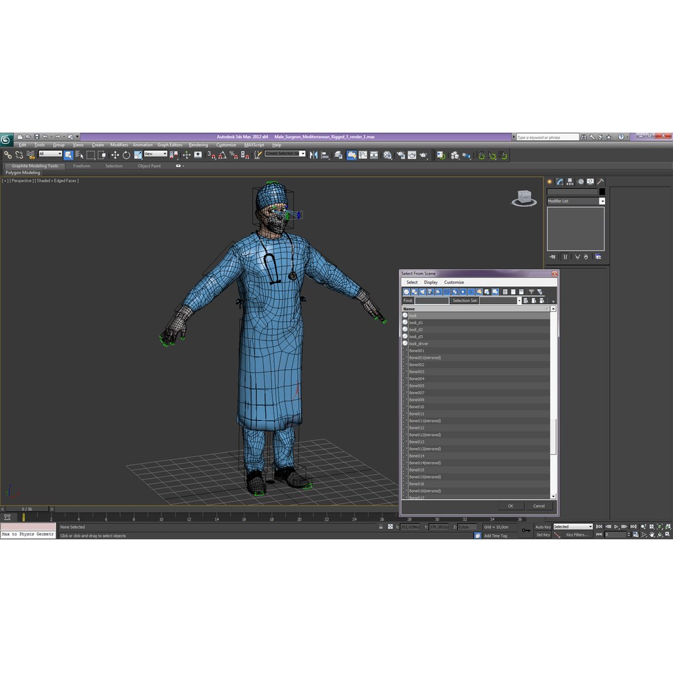Select the bodi_driver item in the list

(476, 343)
